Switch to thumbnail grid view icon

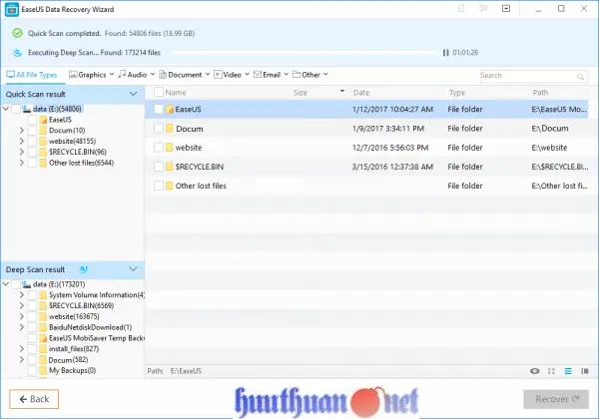point(551,371)
